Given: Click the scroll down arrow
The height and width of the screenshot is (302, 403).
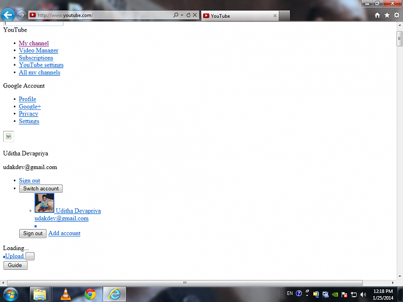Looking at the screenshot, I should click(399, 276).
